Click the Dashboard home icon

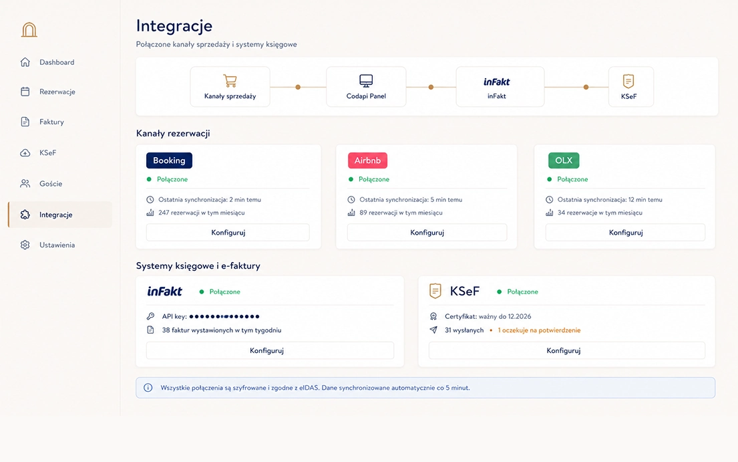tap(25, 62)
